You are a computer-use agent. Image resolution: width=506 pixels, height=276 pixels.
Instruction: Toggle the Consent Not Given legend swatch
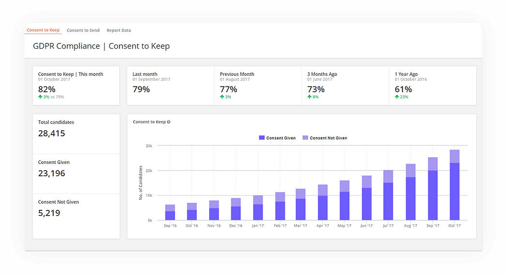(305, 138)
